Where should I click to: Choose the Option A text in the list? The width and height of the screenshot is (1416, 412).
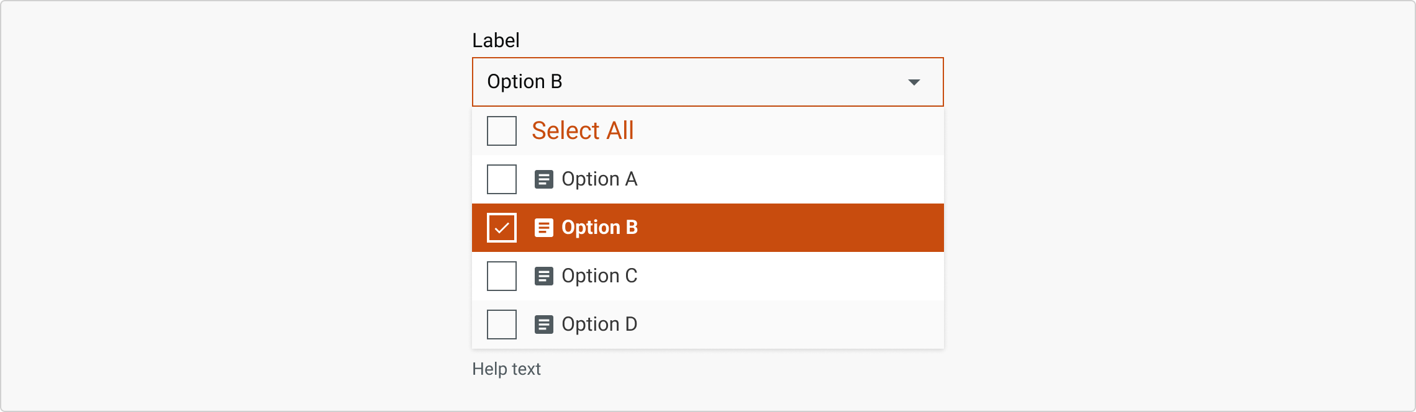tap(599, 179)
